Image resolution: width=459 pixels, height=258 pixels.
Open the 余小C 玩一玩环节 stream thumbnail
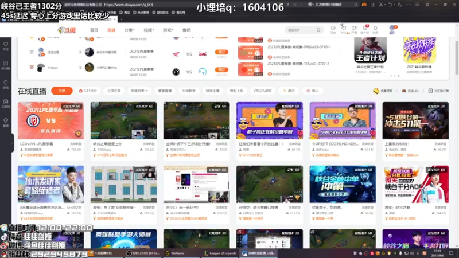(196, 184)
